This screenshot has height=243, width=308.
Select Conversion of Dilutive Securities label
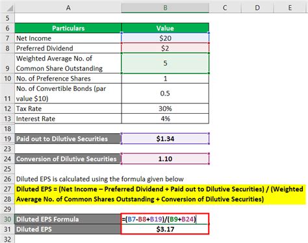tap(68, 159)
